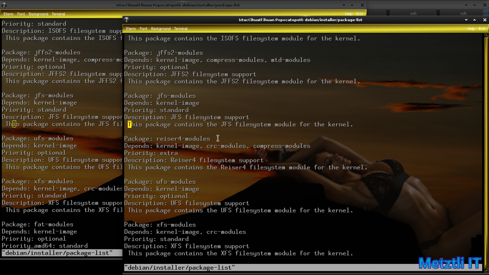Screen dimensions: 489x275
Task: Switch to the second zsh tab in the background window
Action: [x=464, y=13]
